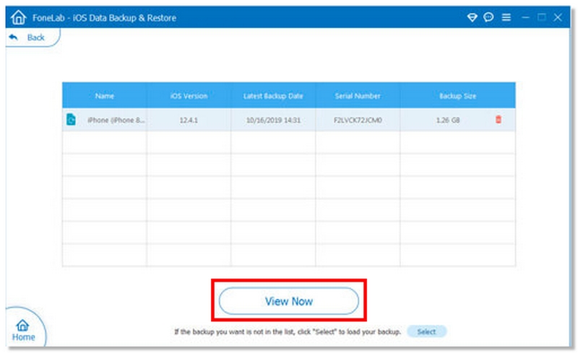Open the feedback chat bubble icon
The width and height of the screenshot is (578, 353).
click(x=488, y=17)
